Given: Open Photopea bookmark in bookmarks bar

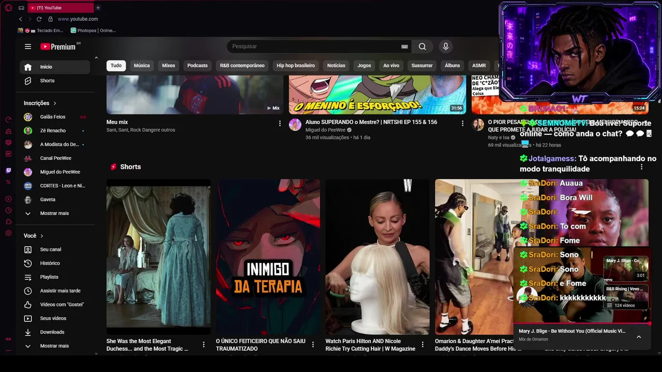Looking at the screenshot, I should 94,30.
